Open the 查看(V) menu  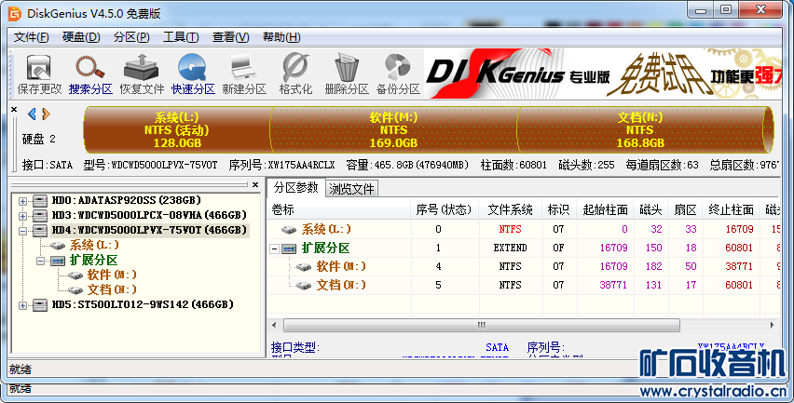click(230, 37)
